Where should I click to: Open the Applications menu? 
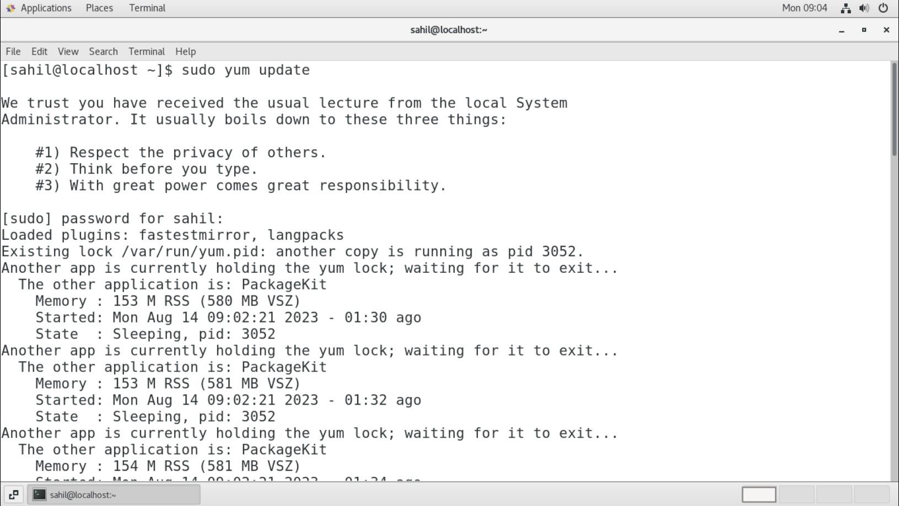[46, 8]
